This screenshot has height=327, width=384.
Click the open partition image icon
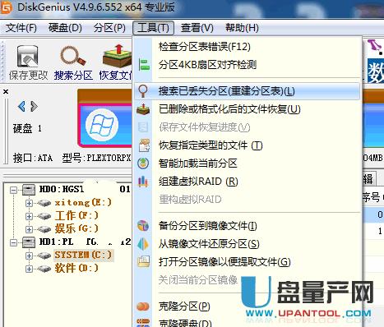pos(144,261)
